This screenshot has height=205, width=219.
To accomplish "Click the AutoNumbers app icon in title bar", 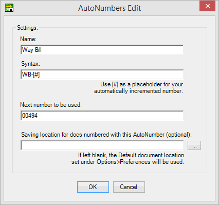I will click(x=9, y=8).
